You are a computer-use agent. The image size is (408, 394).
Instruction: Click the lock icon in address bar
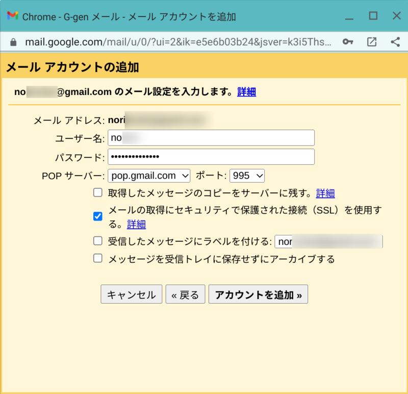click(13, 42)
